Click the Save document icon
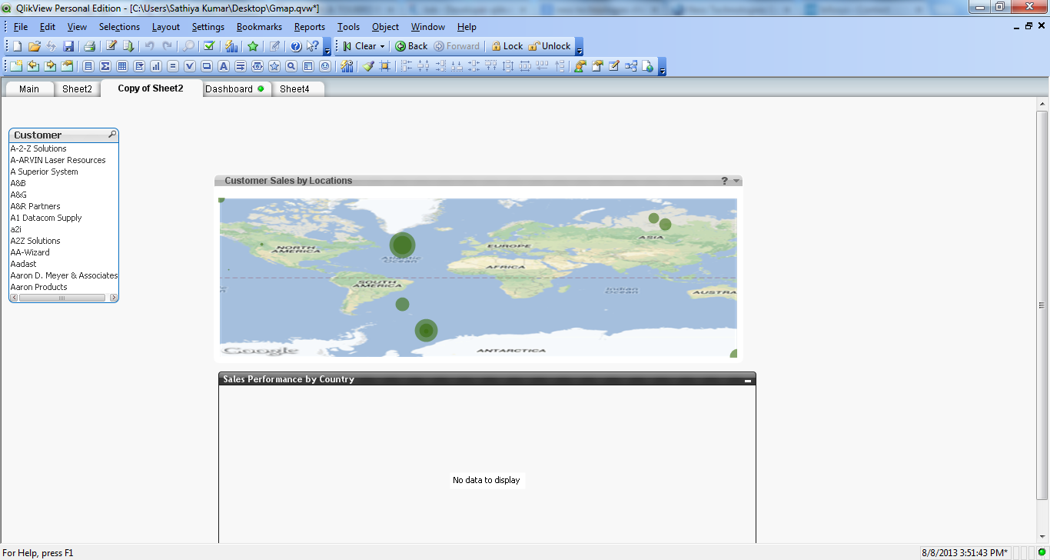This screenshot has height=560, width=1050. pyautogui.click(x=68, y=46)
